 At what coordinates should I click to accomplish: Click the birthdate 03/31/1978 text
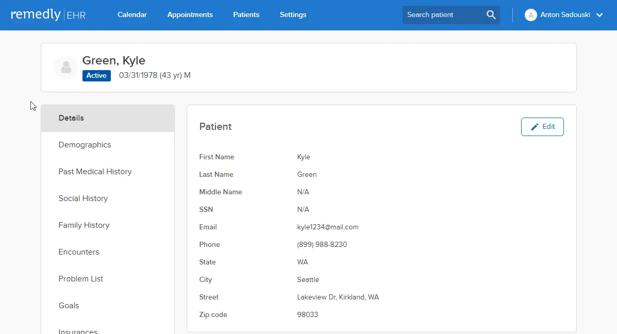click(x=138, y=75)
